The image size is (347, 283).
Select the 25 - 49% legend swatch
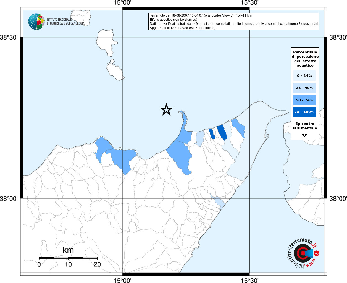304,88
